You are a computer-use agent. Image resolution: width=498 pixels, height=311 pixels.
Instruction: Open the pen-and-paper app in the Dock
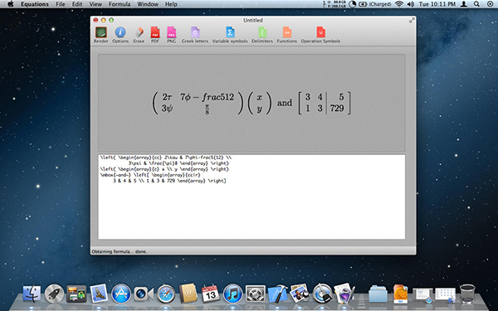coord(344,294)
